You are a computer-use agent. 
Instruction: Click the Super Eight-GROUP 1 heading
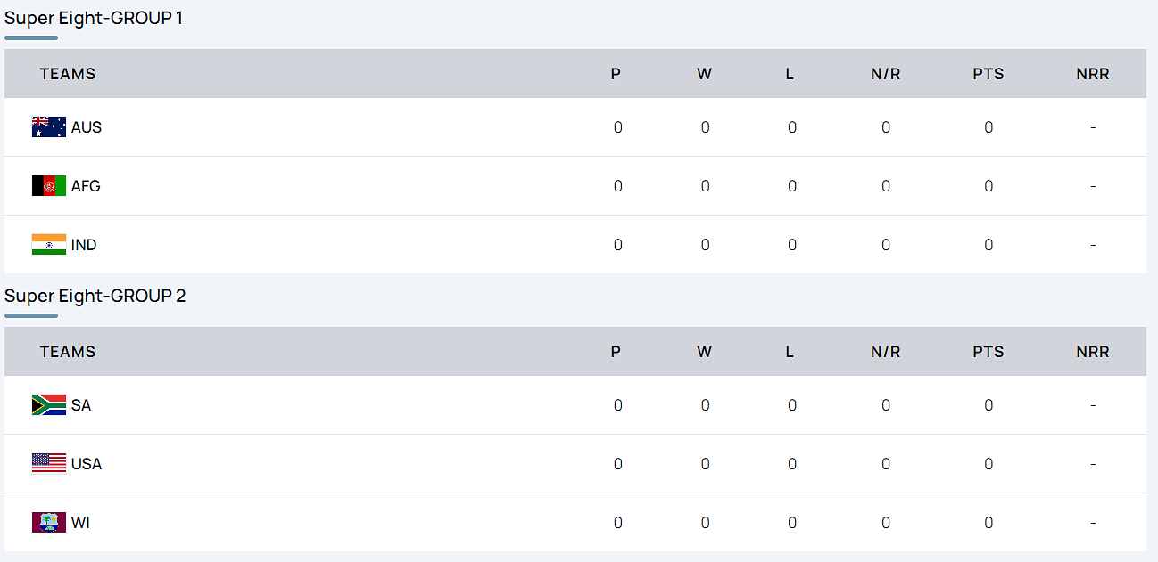pos(94,18)
